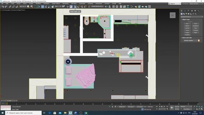Switch to the Display command panel
Viewport: 204px width, 115px height.
pyautogui.click(x=195, y=11)
